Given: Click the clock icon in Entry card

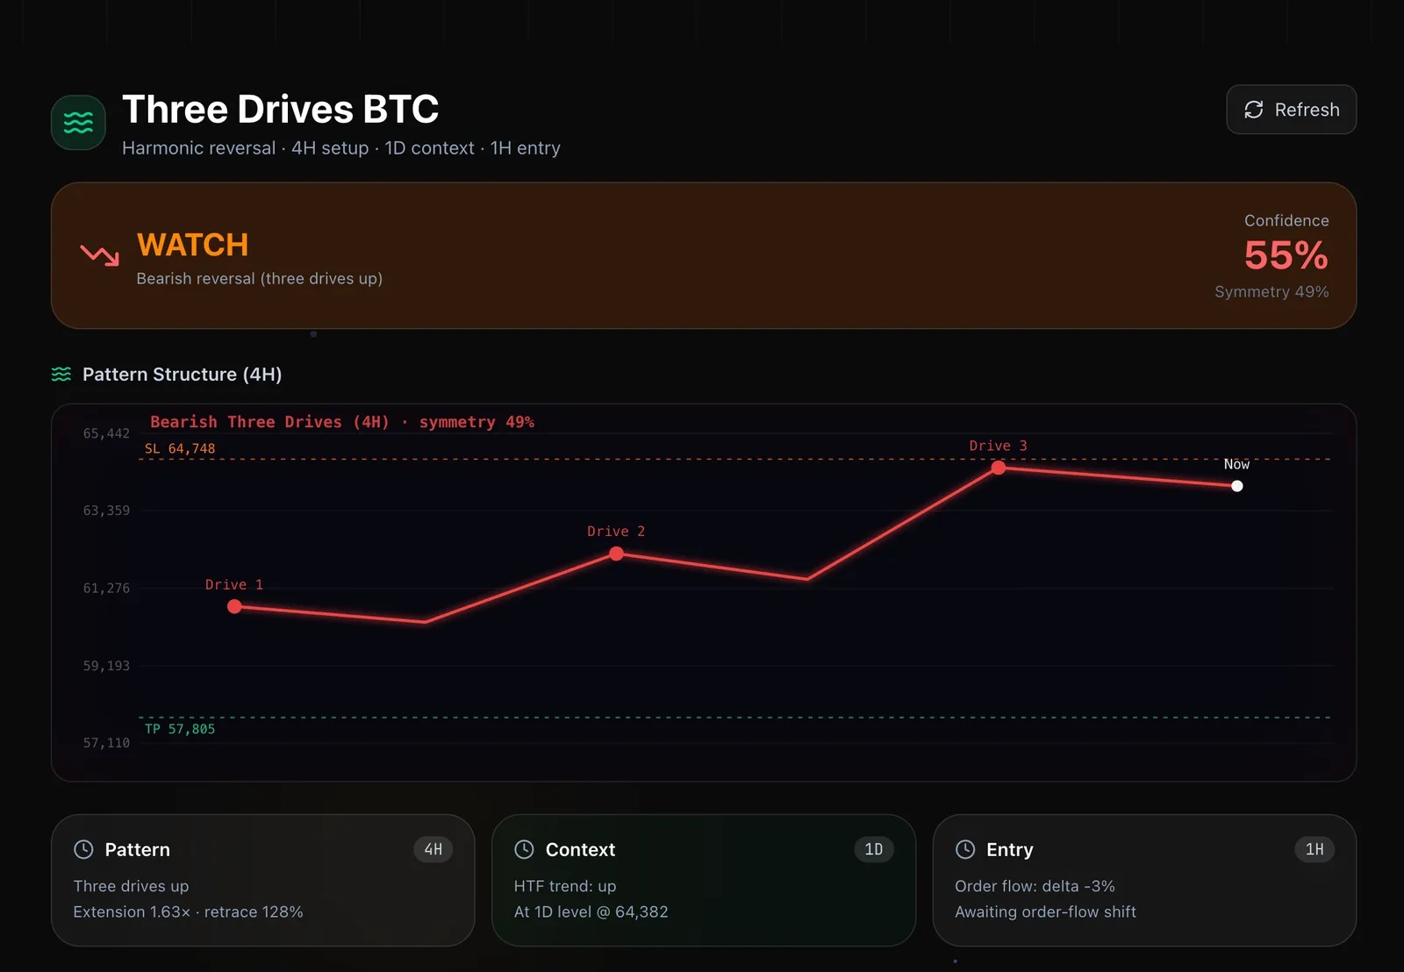Looking at the screenshot, I should coord(965,849).
